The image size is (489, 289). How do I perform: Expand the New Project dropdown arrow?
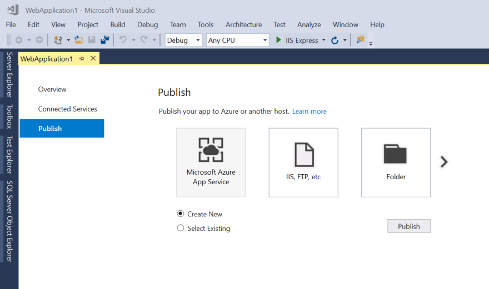tap(68, 40)
